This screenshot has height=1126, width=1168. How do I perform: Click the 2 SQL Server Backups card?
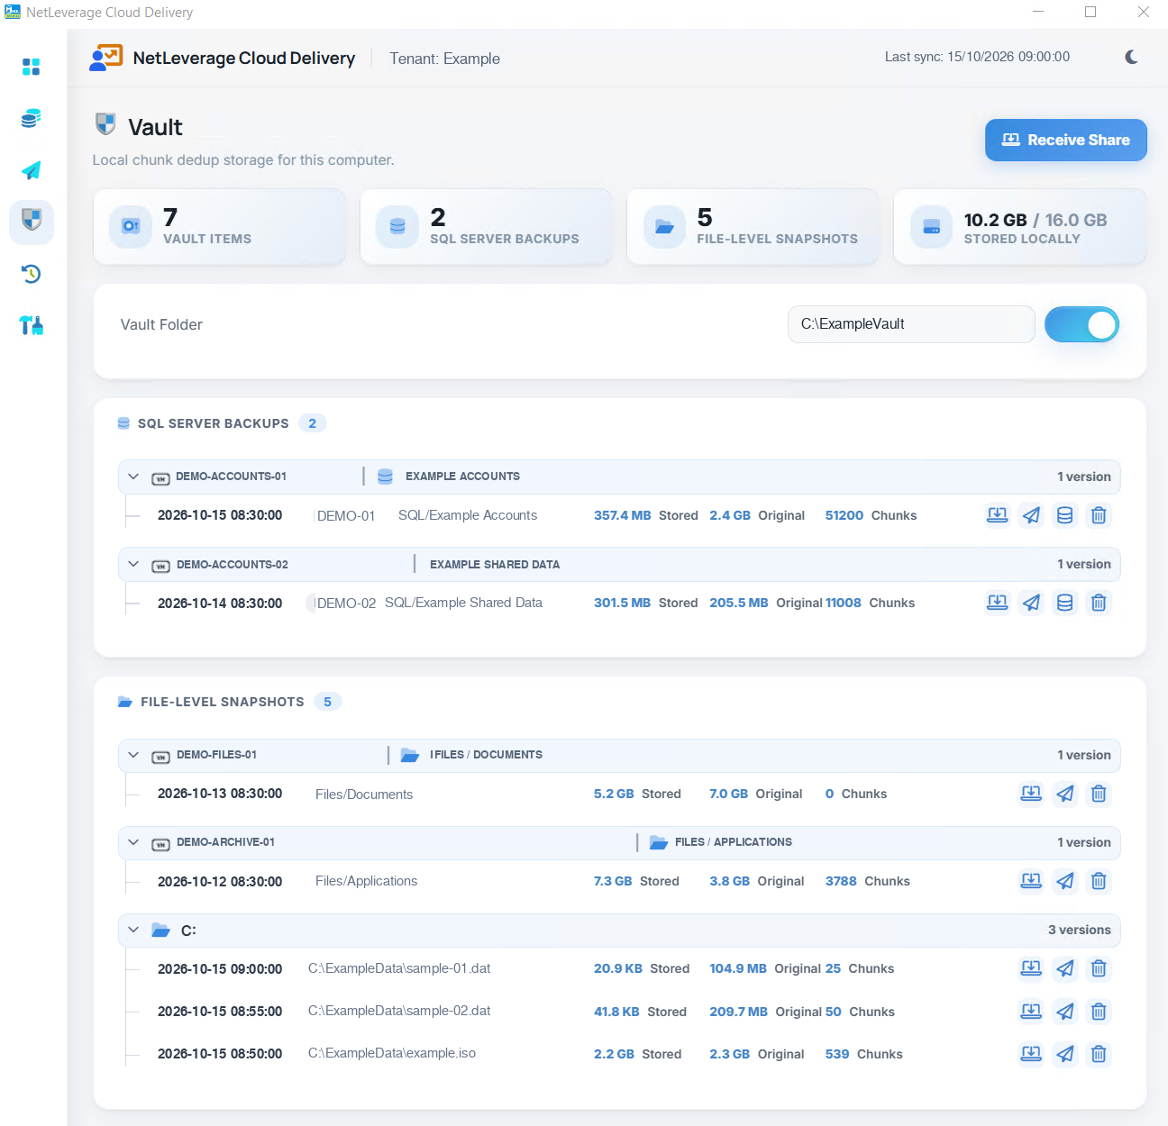click(486, 227)
